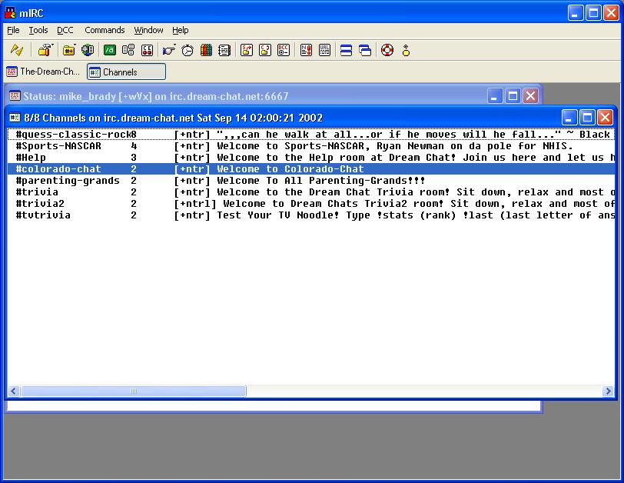This screenshot has height=483, width=624.
Task: Click the Status window input line
Action: click(x=274, y=406)
